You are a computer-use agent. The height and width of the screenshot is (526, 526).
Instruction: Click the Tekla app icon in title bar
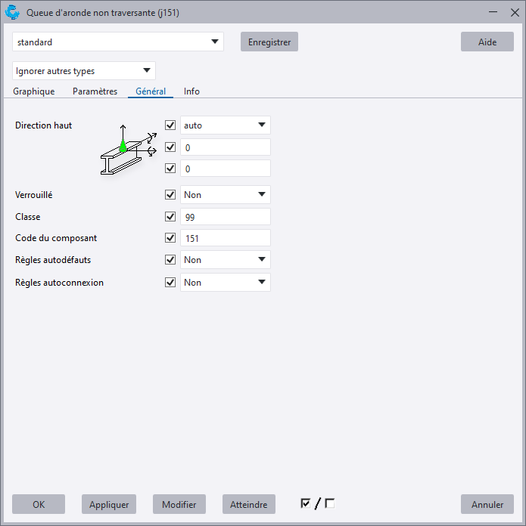[x=13, y=13]
